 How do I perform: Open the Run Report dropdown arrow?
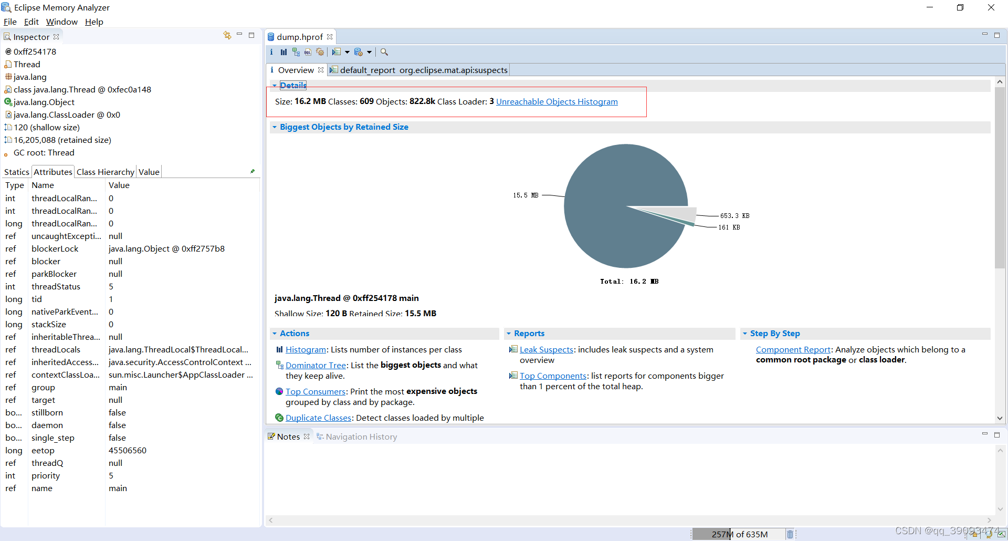347,52
